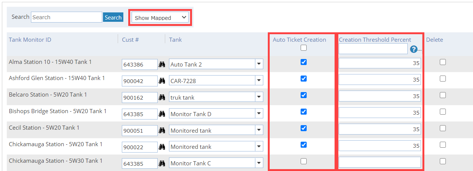This screenshot has height=171, width=473.
Task: Click the header Creation Threshold Percent input
Action: pyautogui.click(x=373, y=49)
